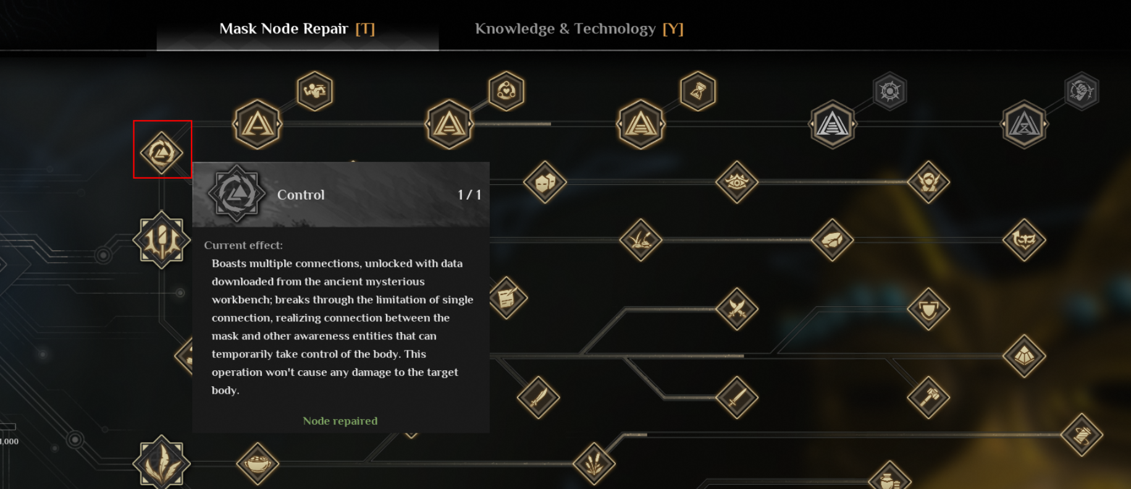Click the pyramid node icon
Screen dimensions: 1131x489
(x=1024, y=355)
